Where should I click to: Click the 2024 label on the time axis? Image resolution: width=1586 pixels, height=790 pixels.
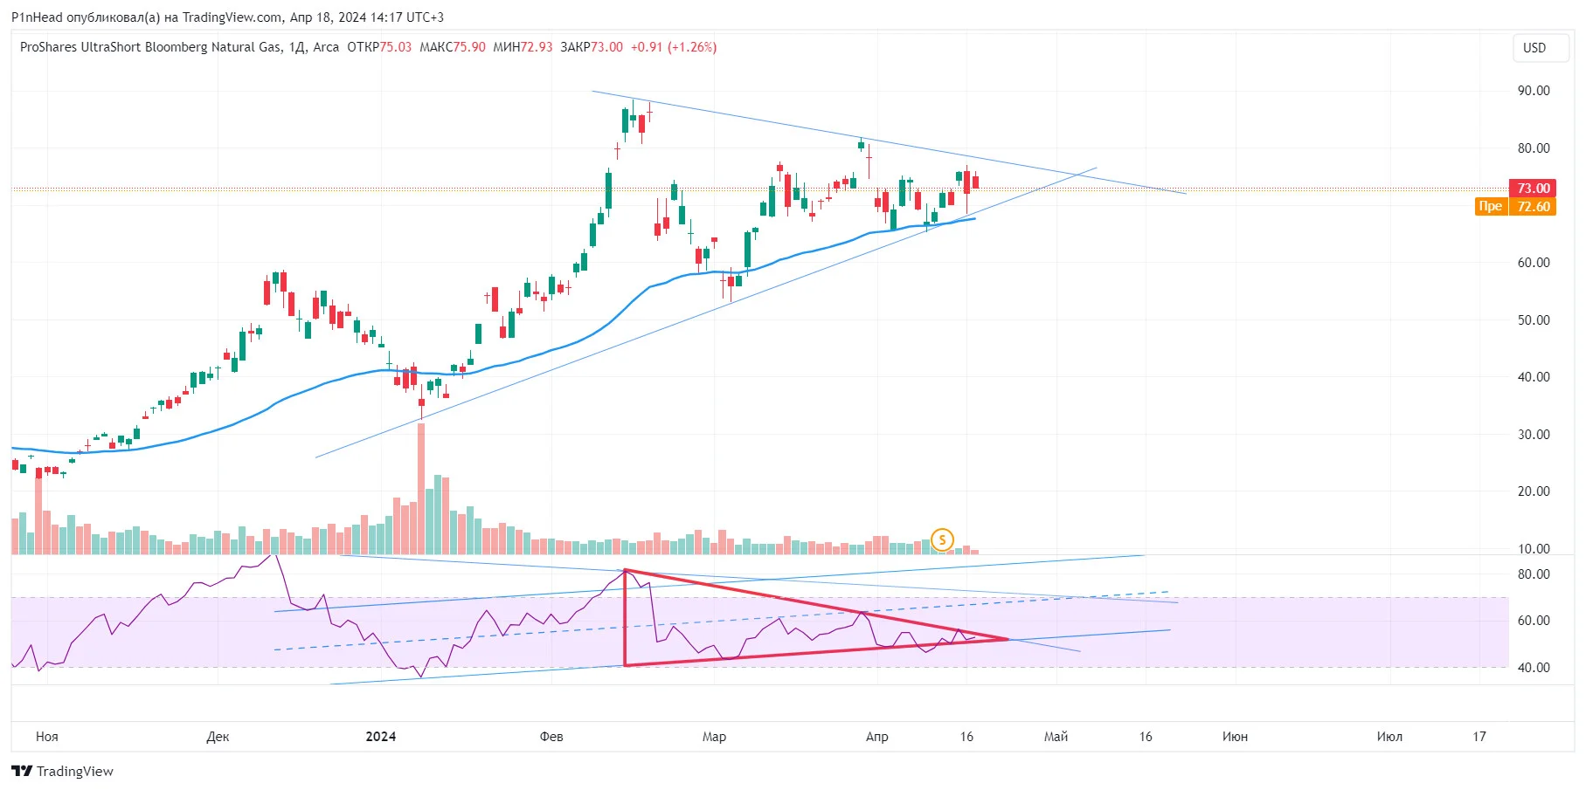click(381, 737)
